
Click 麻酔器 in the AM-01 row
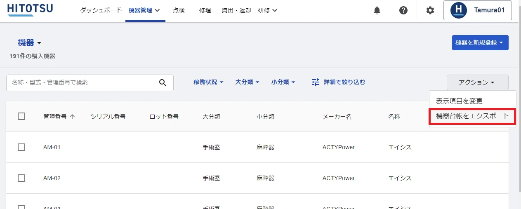[265, 147]
